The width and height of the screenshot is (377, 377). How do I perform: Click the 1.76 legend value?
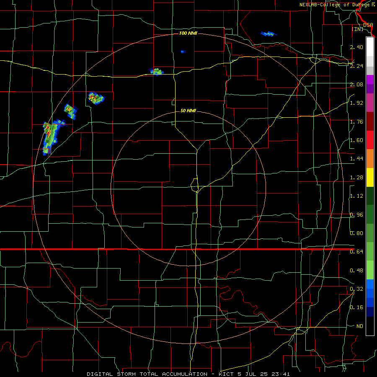click(x=356, y=121)
